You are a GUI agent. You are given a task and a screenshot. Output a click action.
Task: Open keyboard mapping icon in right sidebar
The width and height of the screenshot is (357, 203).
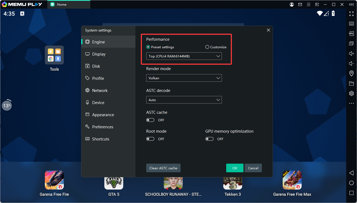351,23
